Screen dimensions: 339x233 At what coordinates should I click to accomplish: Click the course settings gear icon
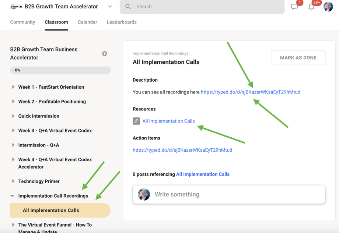(105, 54)
